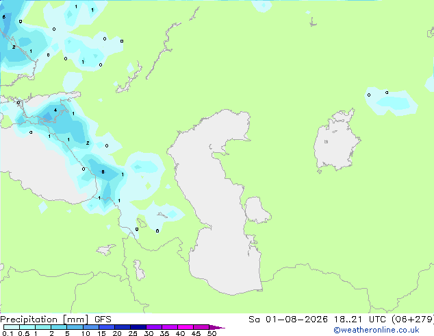This screenshot has width=434, height=336.
Task: Click the 5 to 10 mm legend swatch
Action: [75, 327]
